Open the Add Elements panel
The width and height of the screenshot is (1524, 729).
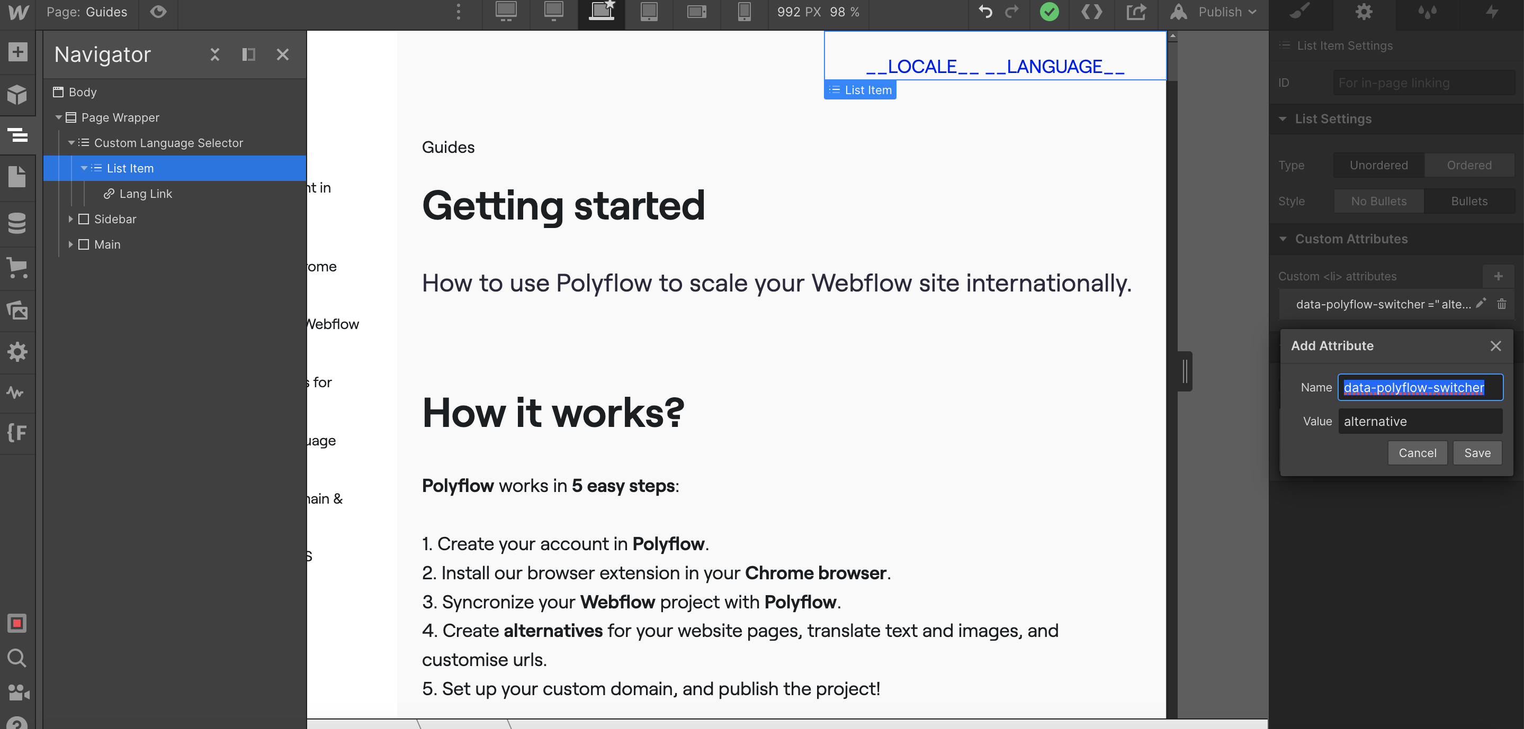point(18,52)
